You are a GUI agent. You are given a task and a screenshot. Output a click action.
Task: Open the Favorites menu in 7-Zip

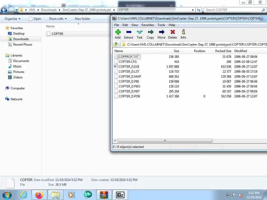pyautogui.click(x=148, y=25)
